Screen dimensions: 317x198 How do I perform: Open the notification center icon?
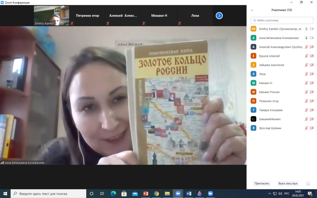(x=310, y=194)
